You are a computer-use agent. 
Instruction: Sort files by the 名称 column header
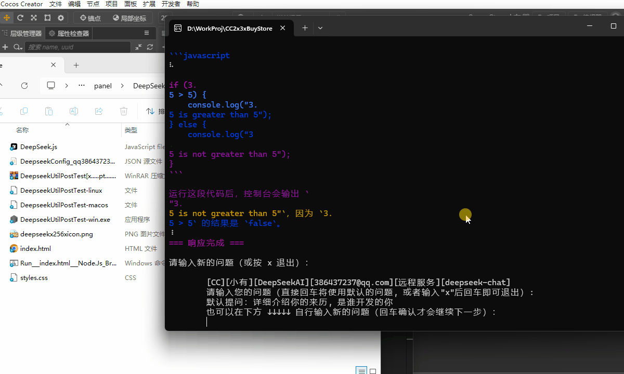click(x=22, y=130)
